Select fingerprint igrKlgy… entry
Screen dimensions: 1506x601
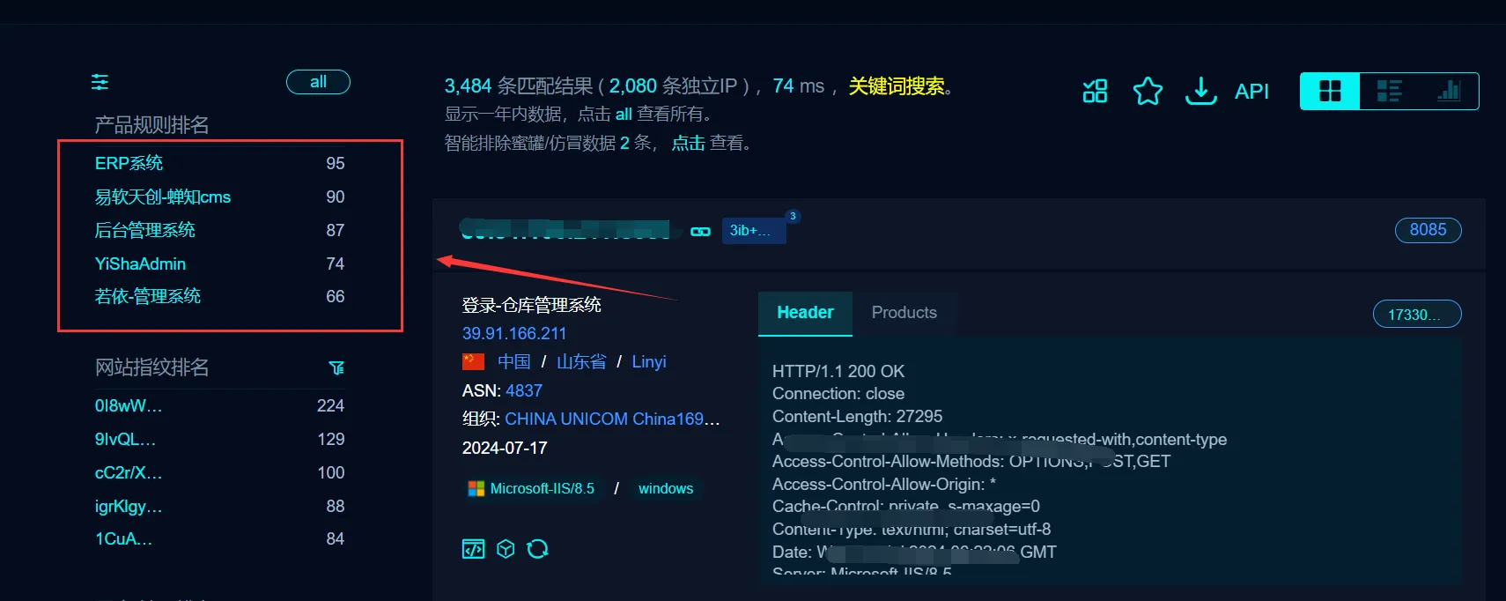129,506
